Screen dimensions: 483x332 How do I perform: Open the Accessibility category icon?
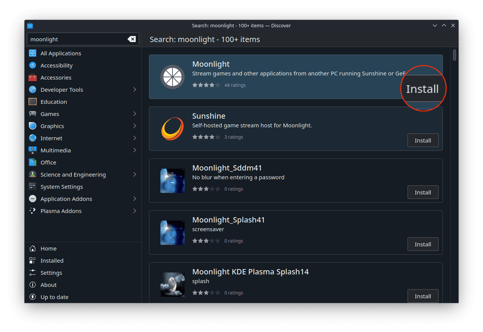pos(33,65)
